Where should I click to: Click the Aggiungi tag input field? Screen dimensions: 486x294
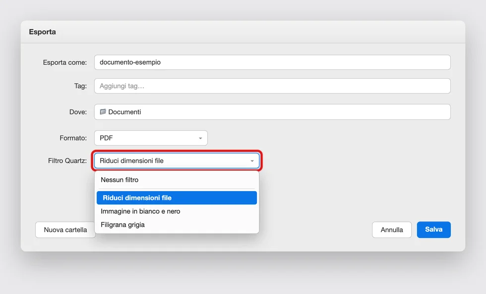click(x=272, y=86)
